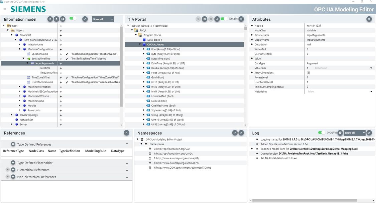
Task: Save the information model with the floppy disk icon
Action: (x=62, y=19)
